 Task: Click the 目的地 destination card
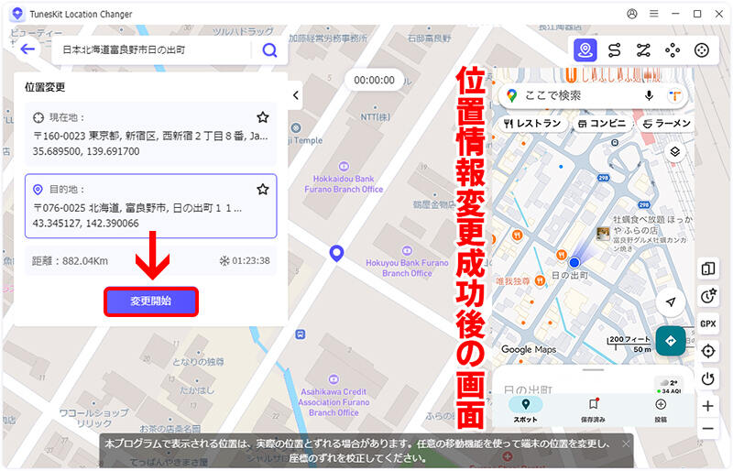(x=150, y=206)
